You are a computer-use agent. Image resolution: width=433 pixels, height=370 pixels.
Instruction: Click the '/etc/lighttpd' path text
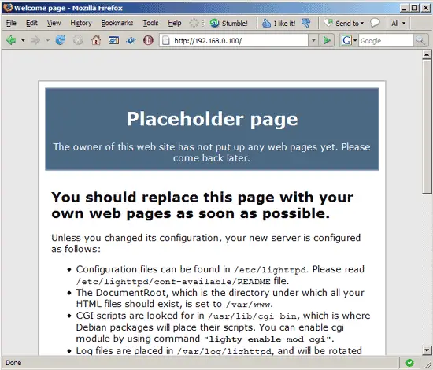click(270, 269)
